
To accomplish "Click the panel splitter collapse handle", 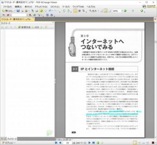I will (x=55, y=81).
